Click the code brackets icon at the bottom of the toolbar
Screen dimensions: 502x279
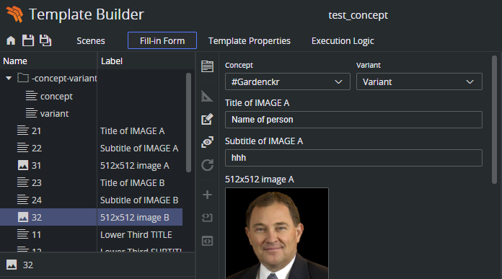(207, 241)
